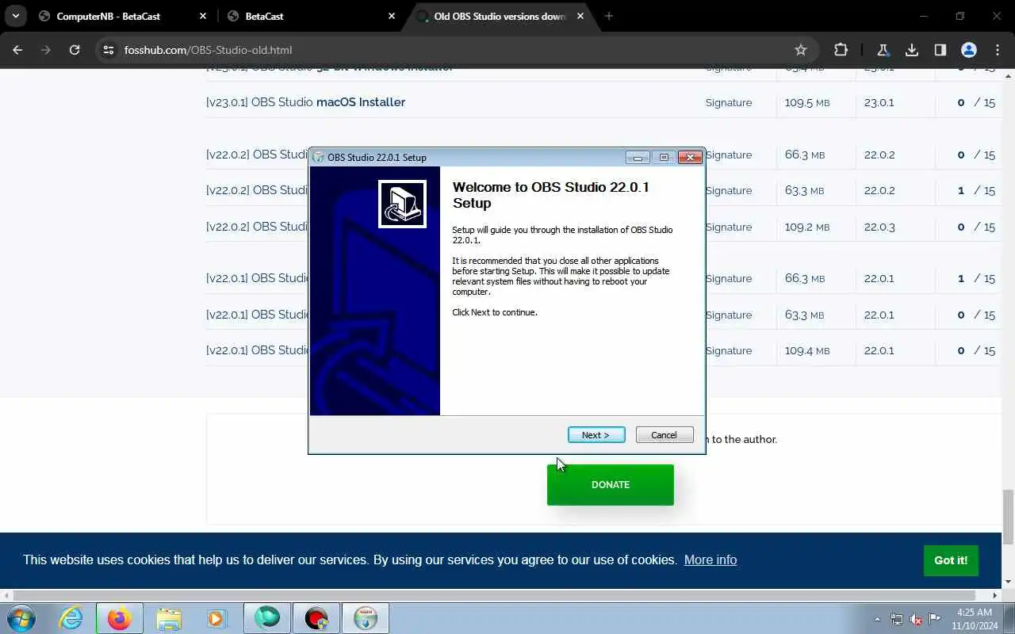Open the muted volume tray icon

916,619
